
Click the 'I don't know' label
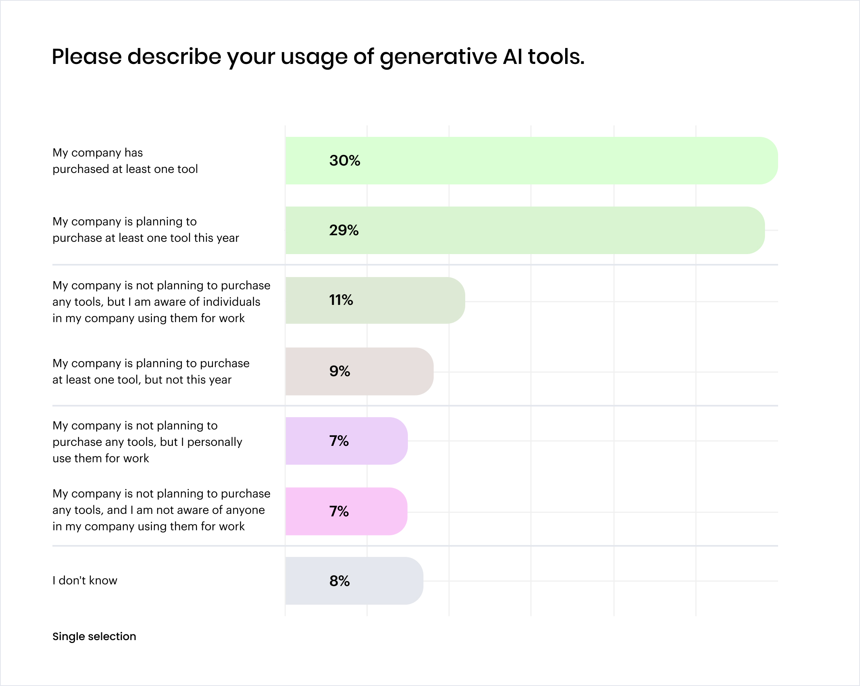click(x=85, y=580)
